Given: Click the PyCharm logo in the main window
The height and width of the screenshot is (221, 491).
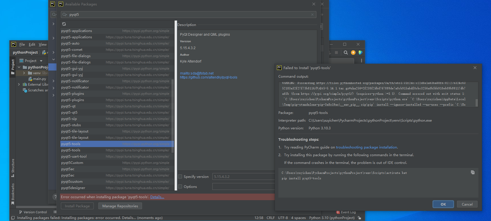Looking at the screenshot, I should pos(13,44).
